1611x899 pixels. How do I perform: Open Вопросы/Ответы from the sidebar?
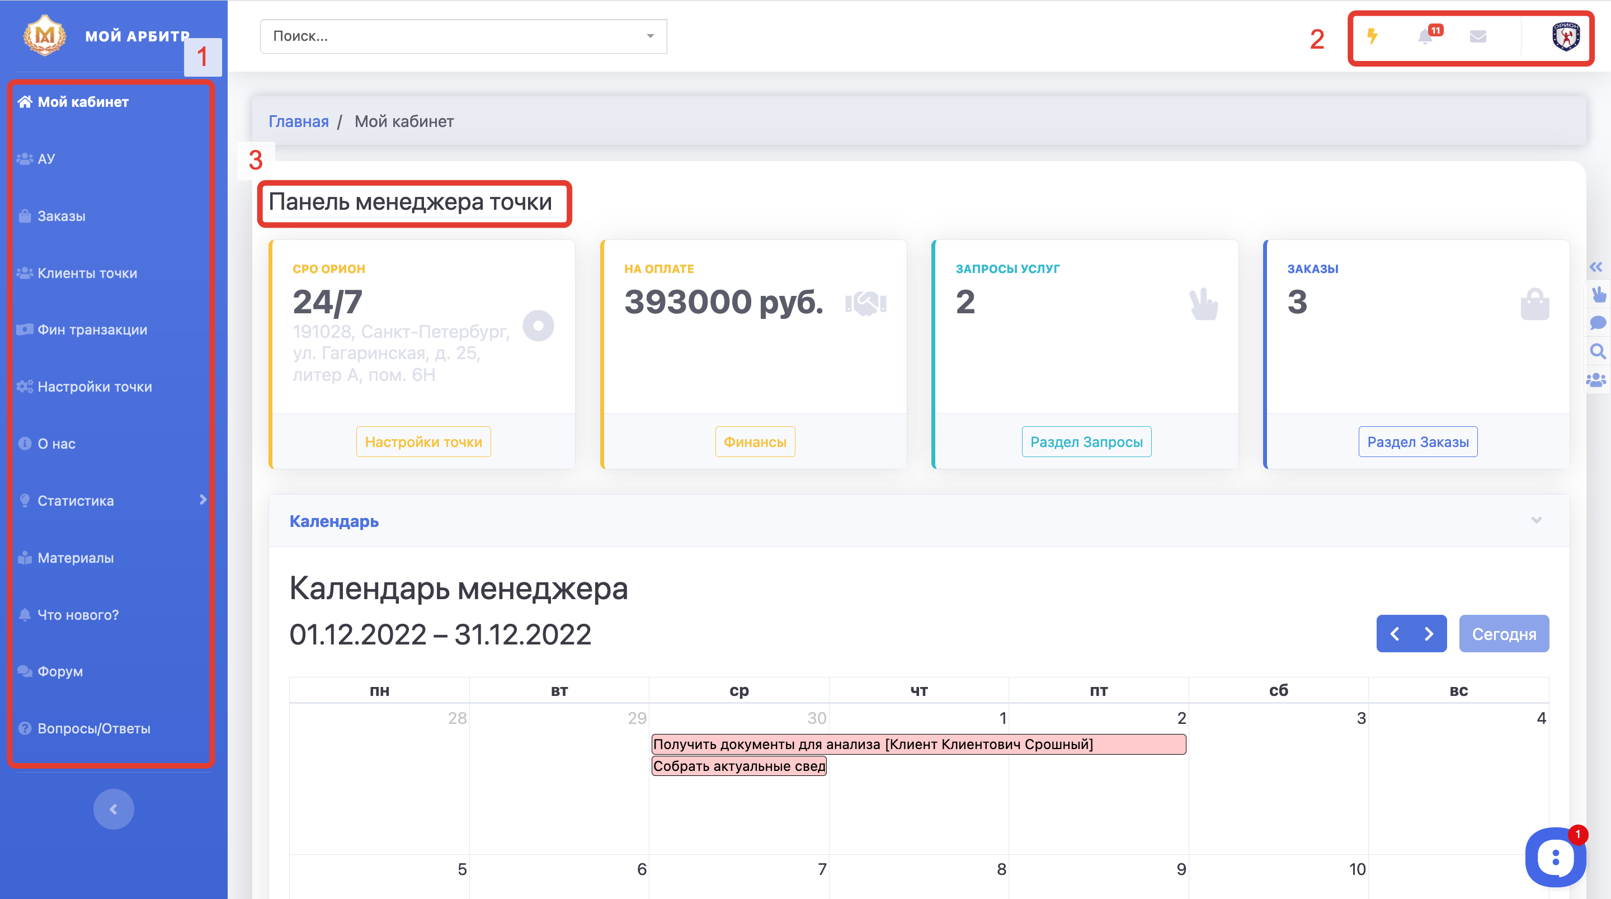(92, 728)
